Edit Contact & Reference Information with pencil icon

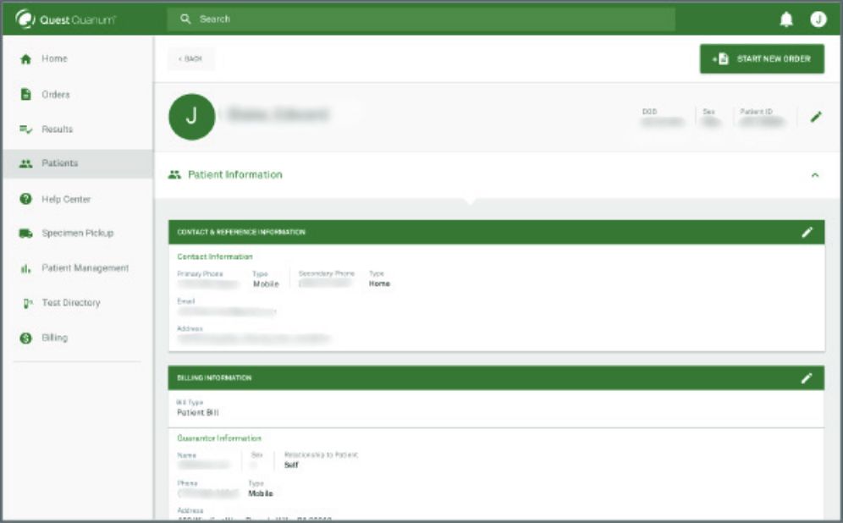pyautogui.click(x=807, y=232)
